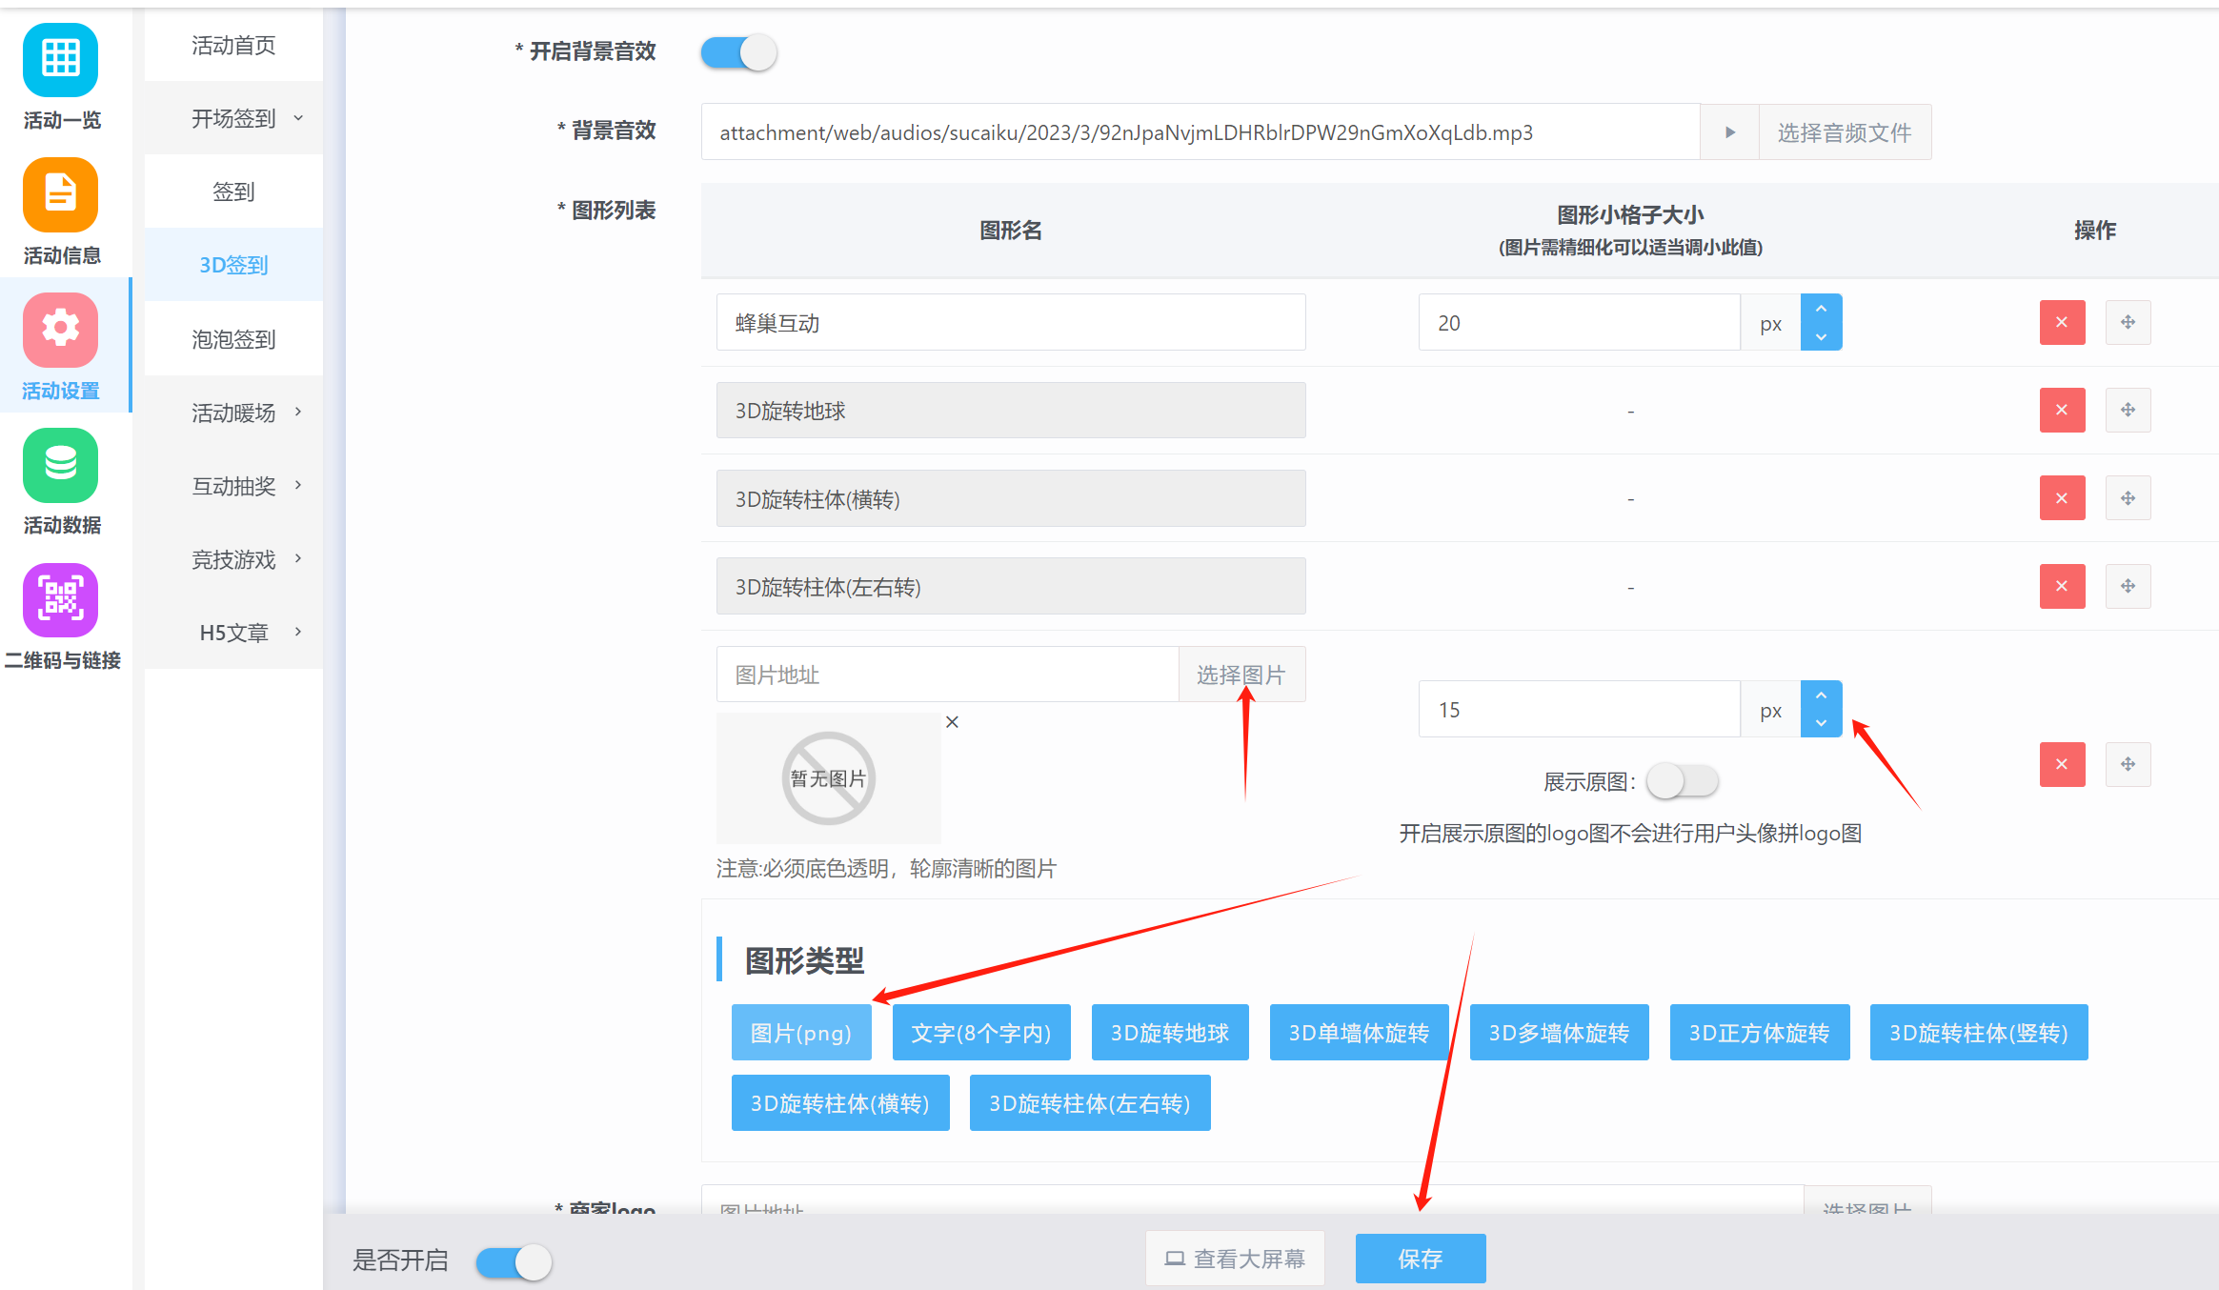2219x1290 pixels.
Task: Click 查看大屏幕 button
Action: pyautogui.click(x=1235, y=1260)
